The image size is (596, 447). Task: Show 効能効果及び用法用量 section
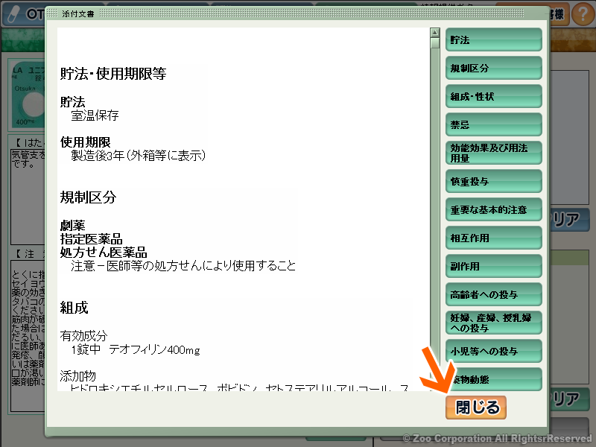click(493, 153)
